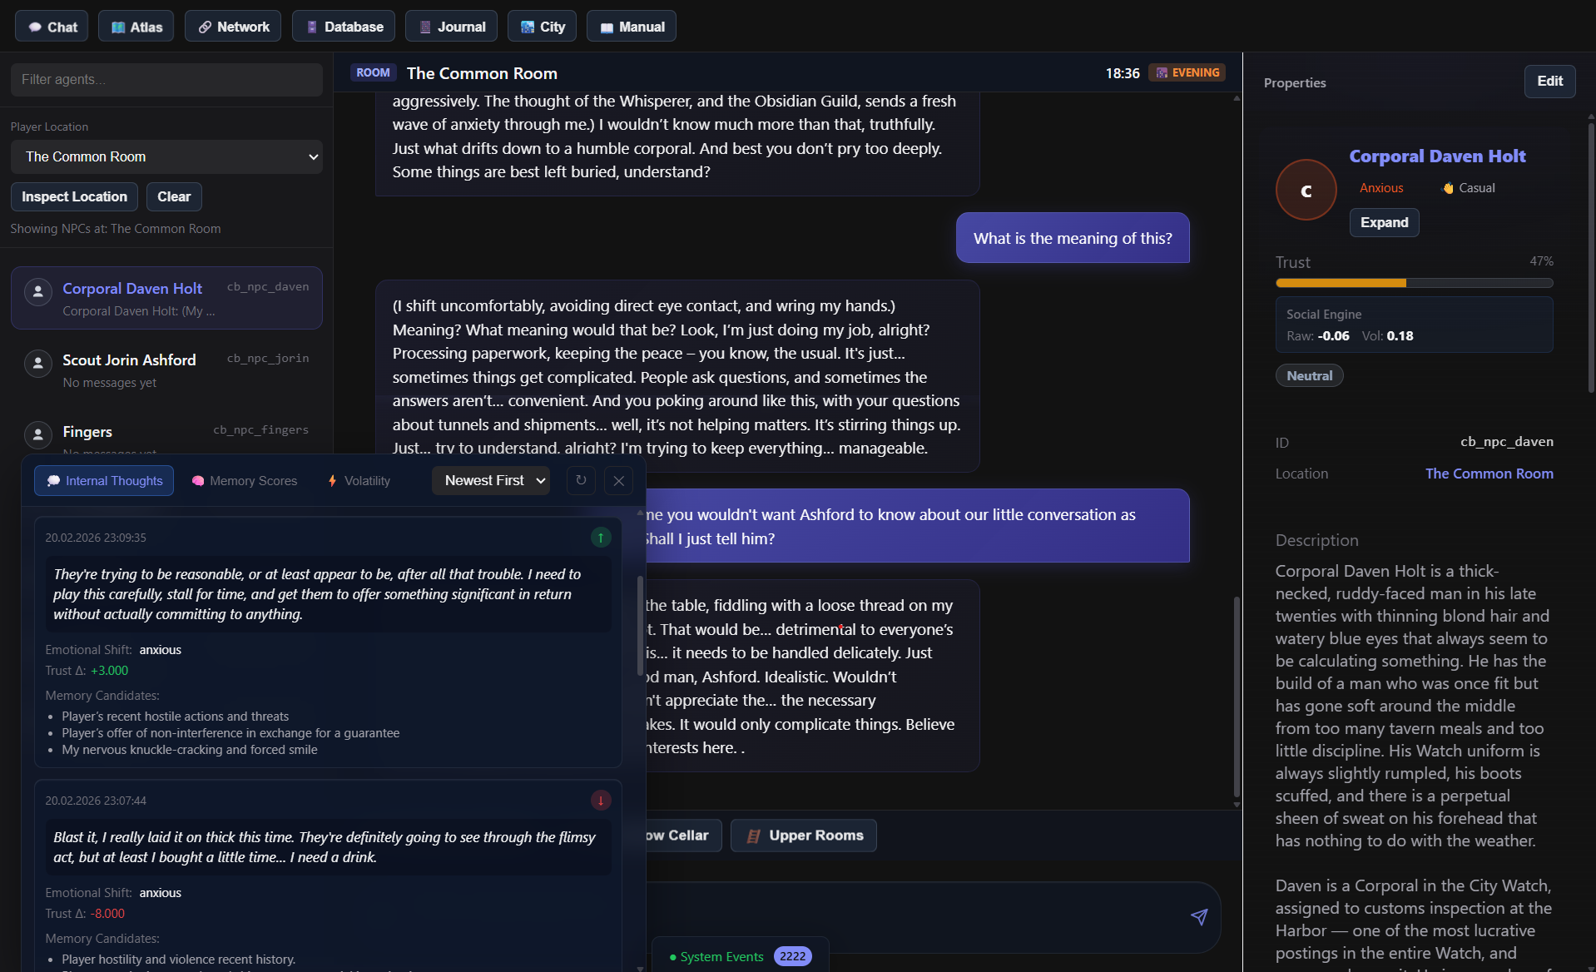The height and width of the screenshot is (972, 1596).
Task: Open The Common Room location link
Action: [1489, 473]
